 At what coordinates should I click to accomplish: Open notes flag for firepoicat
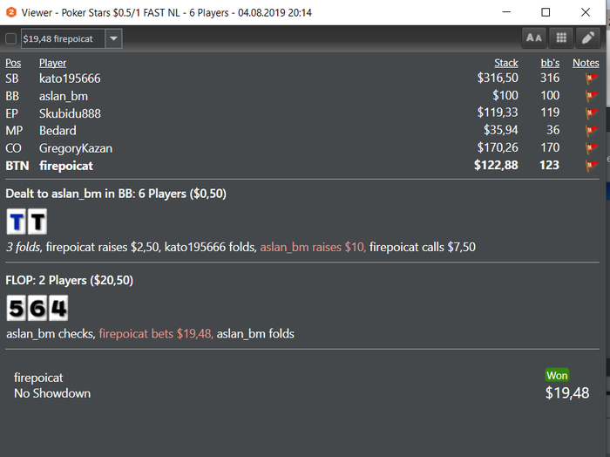click(x=592, y=166)
